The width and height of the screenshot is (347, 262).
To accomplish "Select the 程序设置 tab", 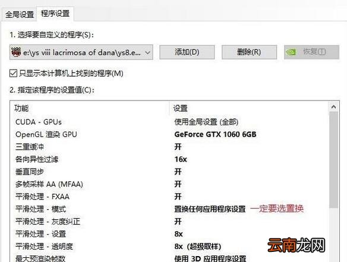I will 55,14.
